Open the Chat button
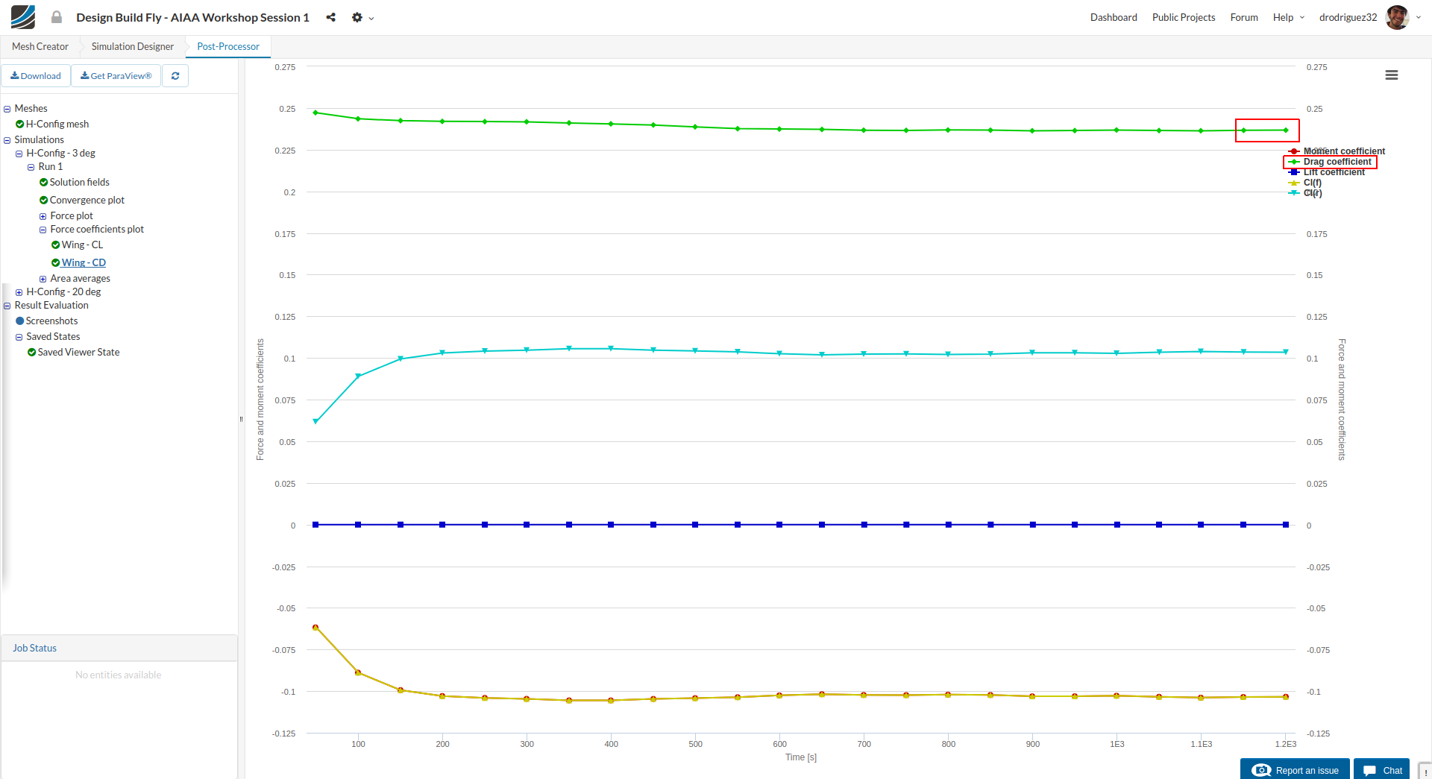This screenshot has height=779, width=1432. tap(1382, 769)
